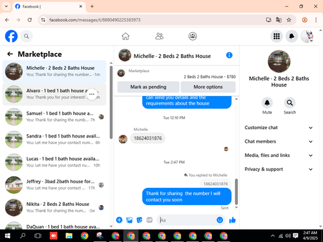This screenshot has height=242, width=323.
Task: Expand Customize chat section
Action: pyautogui.click(x=278, y=128)
